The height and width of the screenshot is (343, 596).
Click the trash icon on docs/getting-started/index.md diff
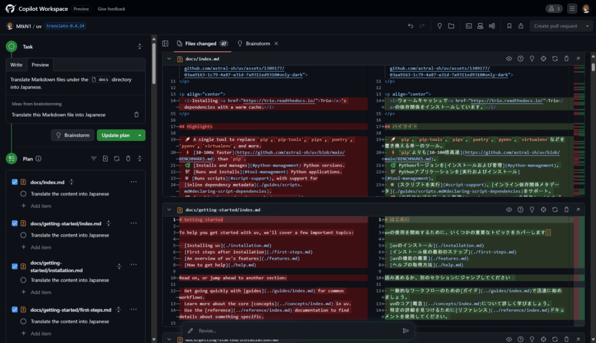(566, 210)
